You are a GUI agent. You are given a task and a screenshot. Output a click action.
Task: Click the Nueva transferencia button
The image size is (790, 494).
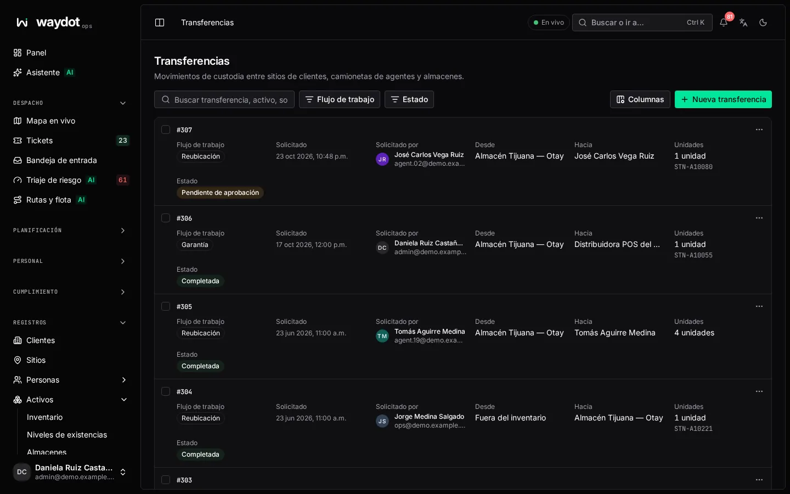(x=723, y=99)
